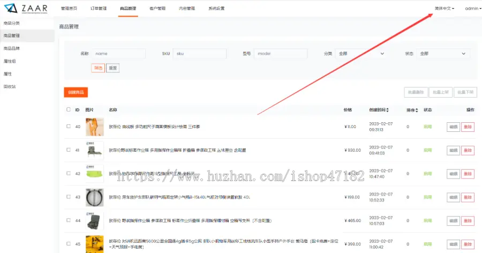
Task: Open product thumbnail for ID 40
Action: (x=94, y=126)
